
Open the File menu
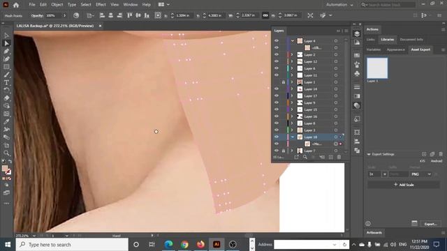click(x=32, y=5)
